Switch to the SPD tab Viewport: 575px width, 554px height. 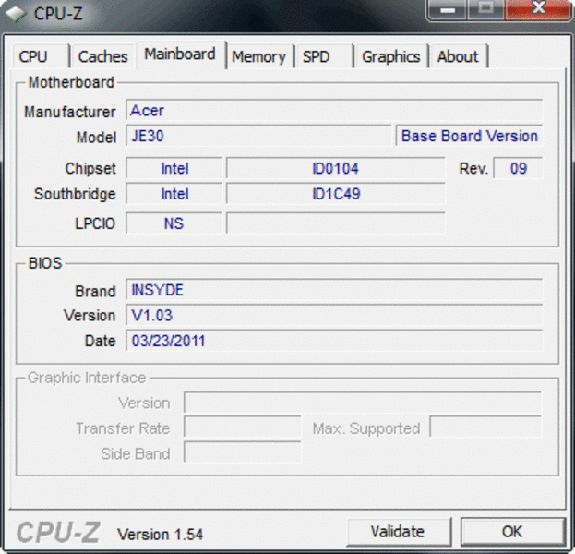[x=324, y=56]
